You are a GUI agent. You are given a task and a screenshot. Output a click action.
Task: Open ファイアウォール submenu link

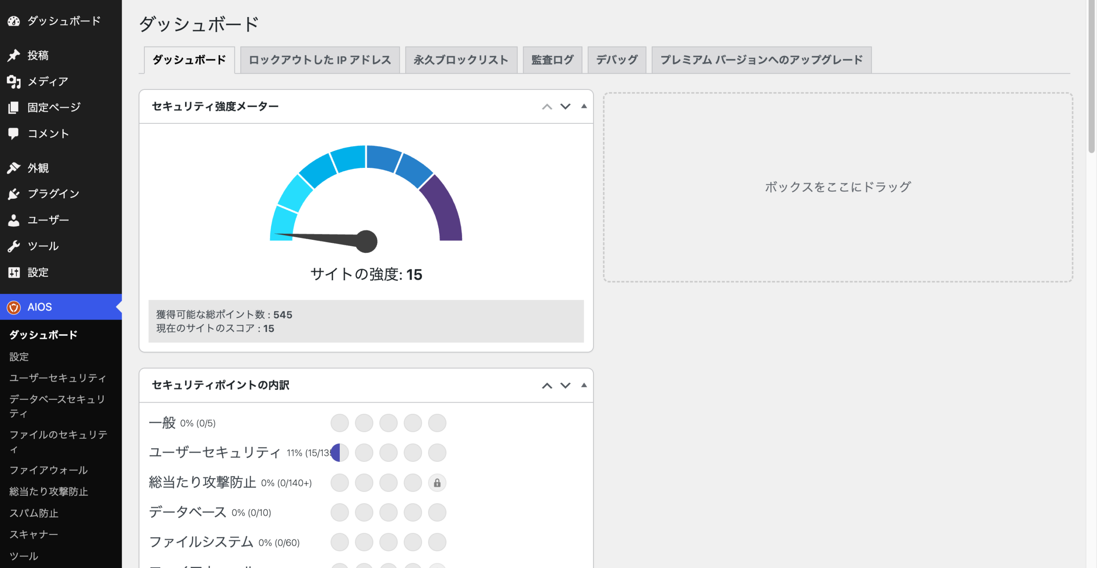pyautogui.click(x=48, y=470)
